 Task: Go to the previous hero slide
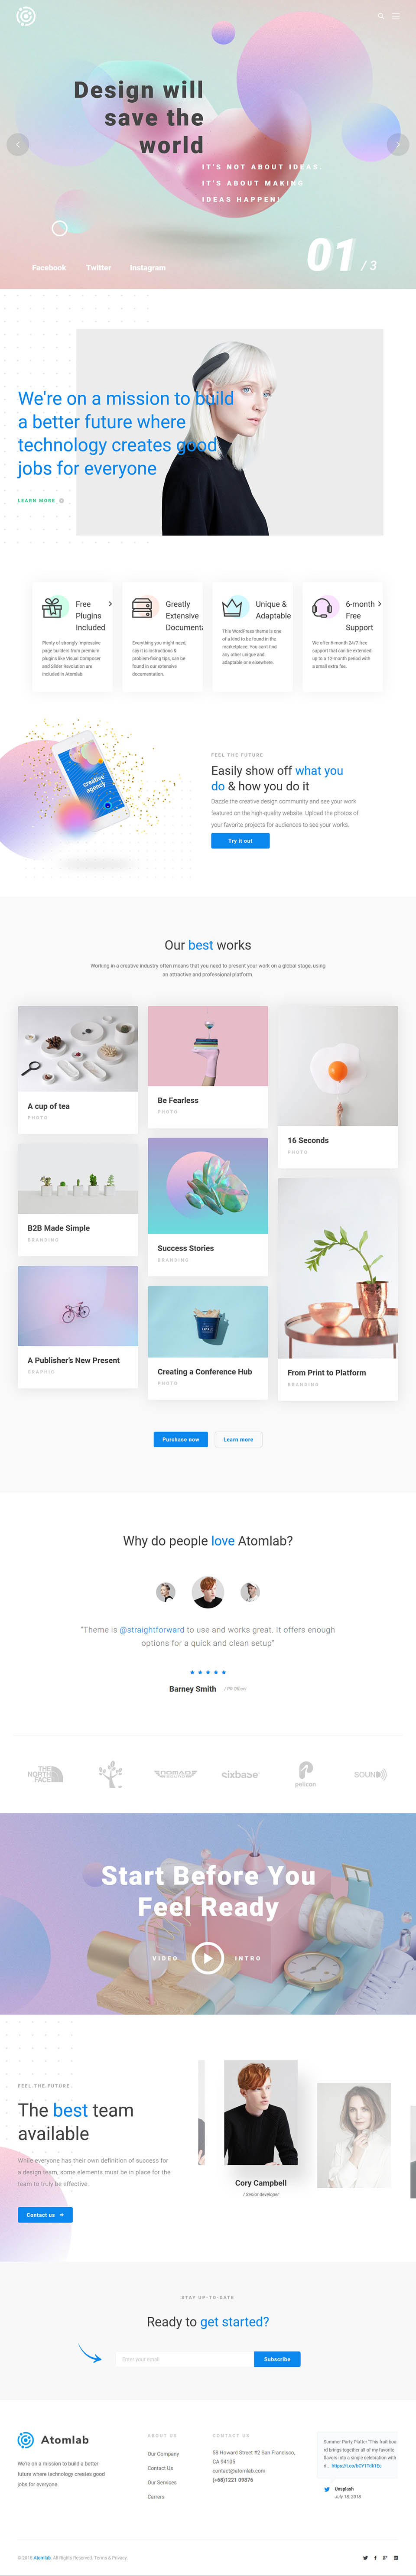point(18,144)
